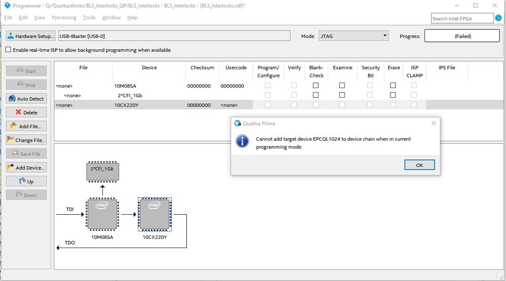Open the Processing menu

pyautogui.click(x=64, y=17)
